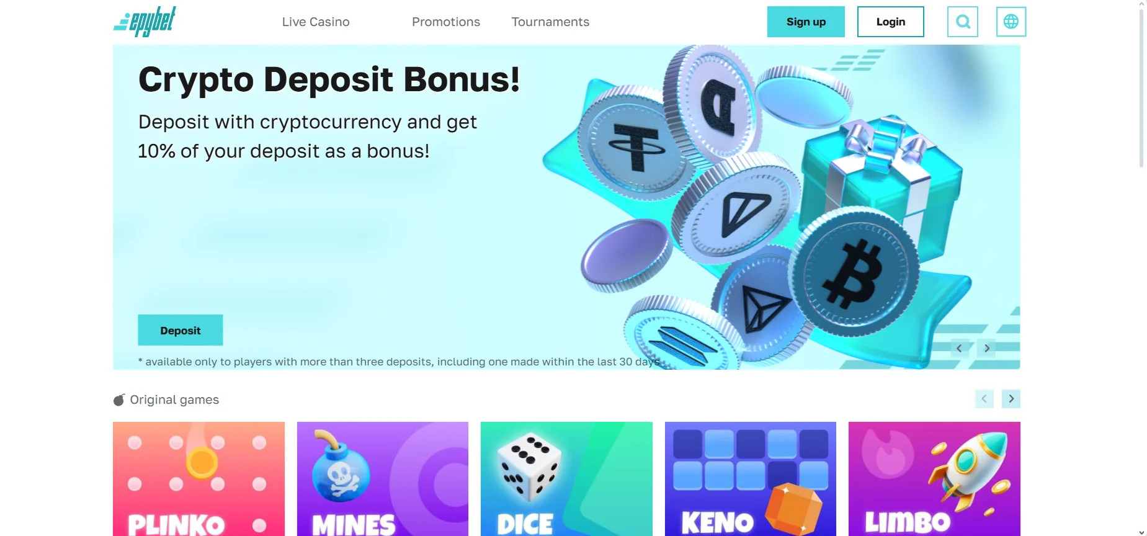
Task: Open the Live Casino menu item
Action: [x=316, y=22]
